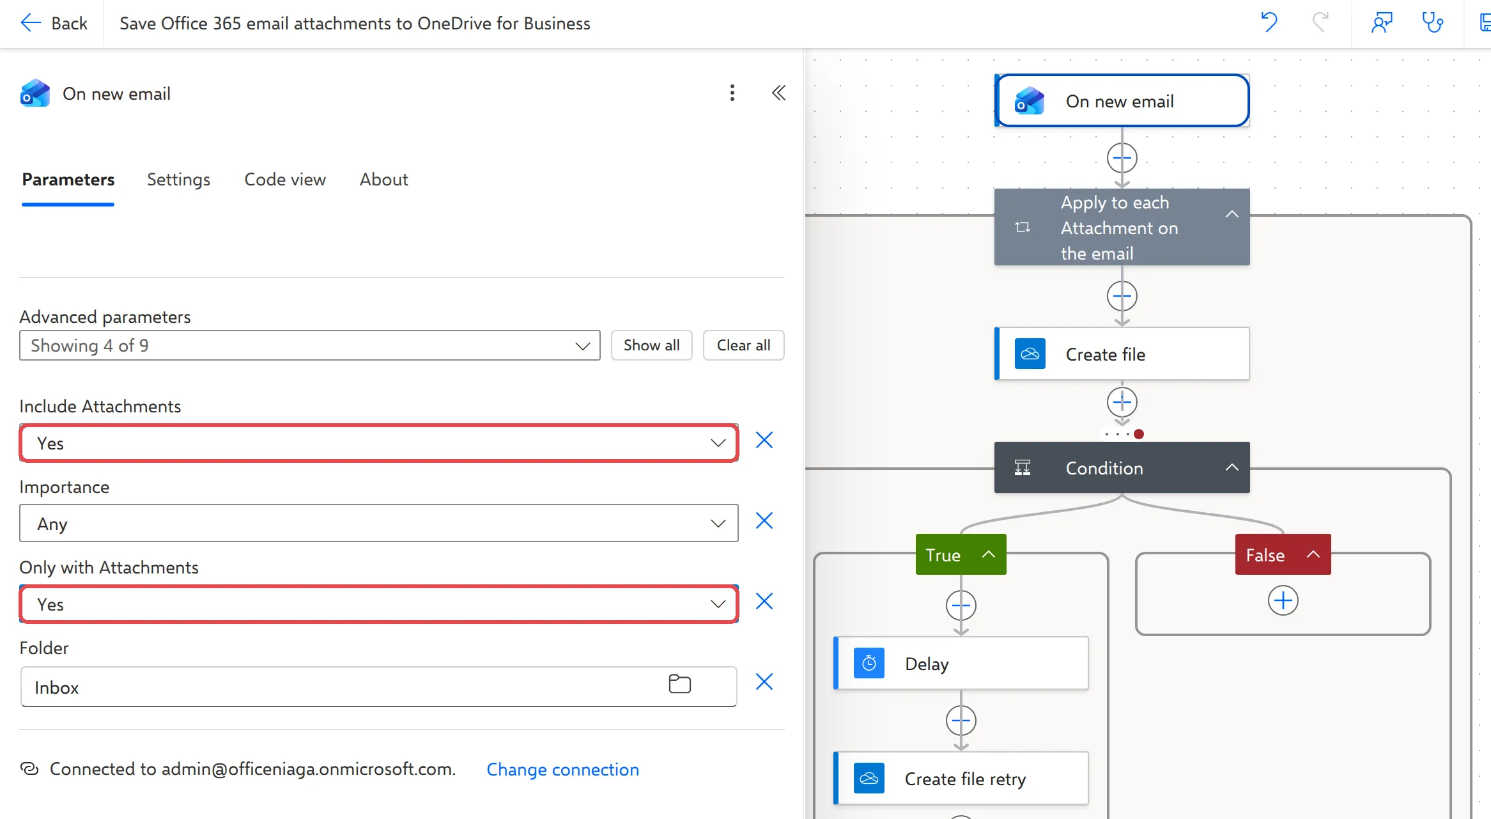The height and width of the screenshot is (819, 1491).
Task: Select the On new email trigger card
Action: (x=1122, y=101)
